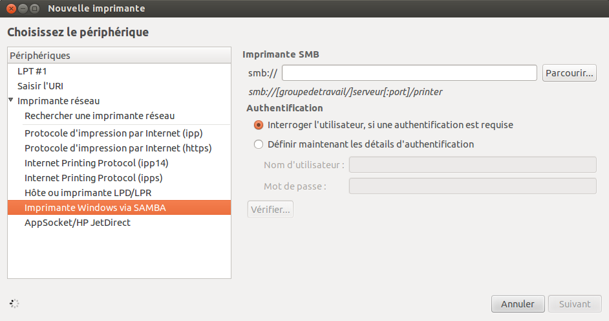
Task: Collapse the Imprimante réseau tree group
Action: 11,100
